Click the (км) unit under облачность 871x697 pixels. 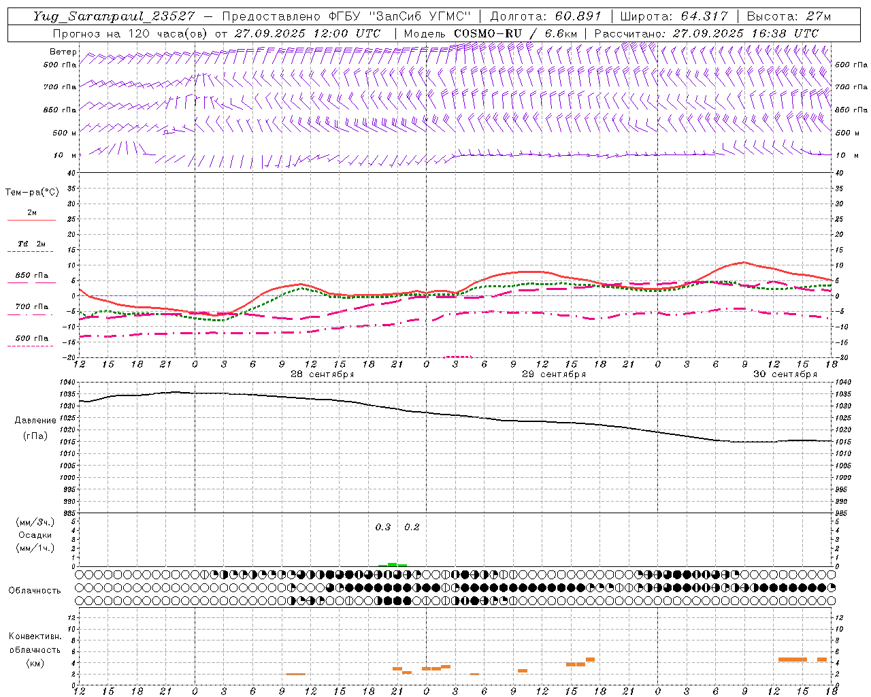[35, 663]
